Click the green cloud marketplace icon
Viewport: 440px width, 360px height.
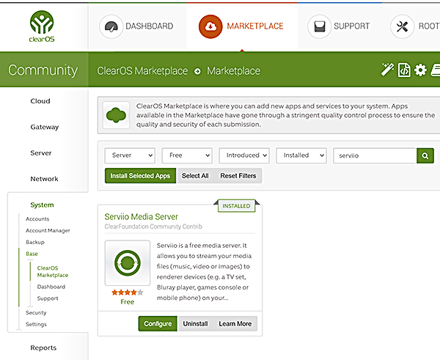(116, 115)
